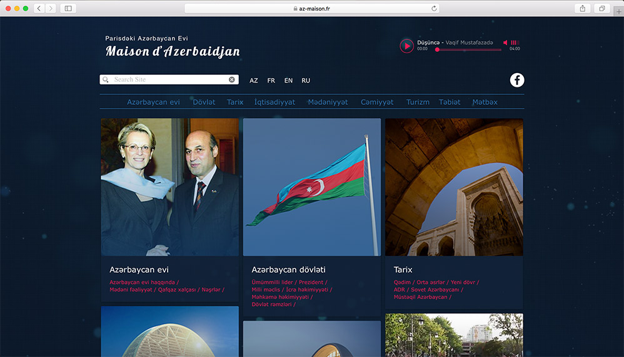The height and width of the screenshot is (357, 624).
Task: Open the Facebook page icon
Action: 517,81
